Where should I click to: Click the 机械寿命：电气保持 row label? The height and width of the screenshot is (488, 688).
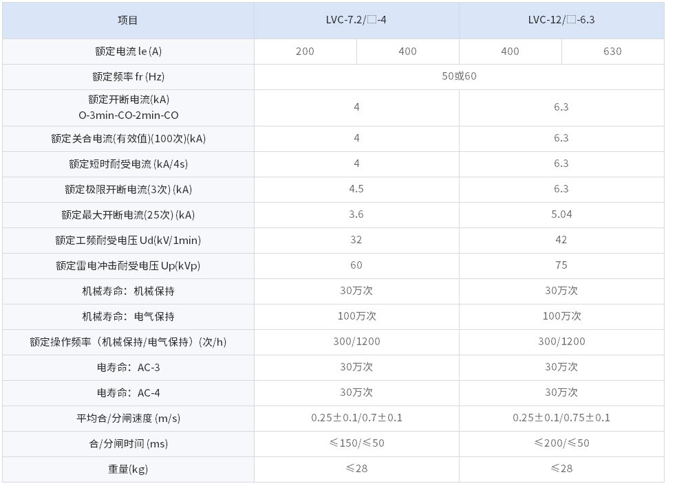(128, 316)
